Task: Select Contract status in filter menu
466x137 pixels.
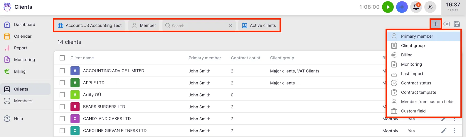Action: coord(416,83)
